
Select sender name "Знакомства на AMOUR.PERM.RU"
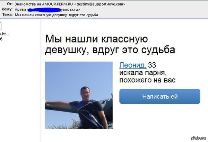point(44,4)
